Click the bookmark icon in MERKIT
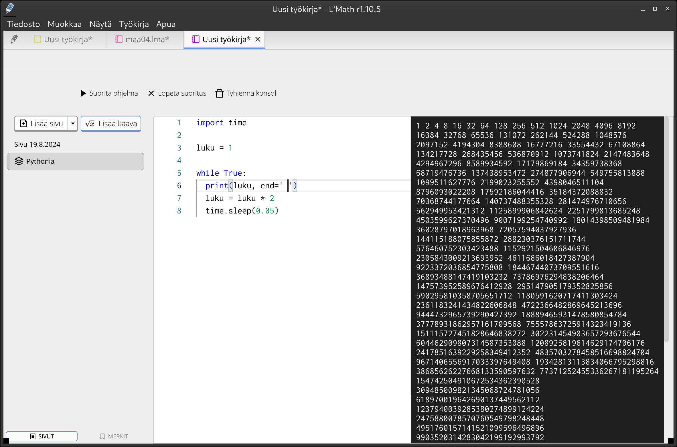The width and height of the screenshot is (677, 447). coord(102,436)
